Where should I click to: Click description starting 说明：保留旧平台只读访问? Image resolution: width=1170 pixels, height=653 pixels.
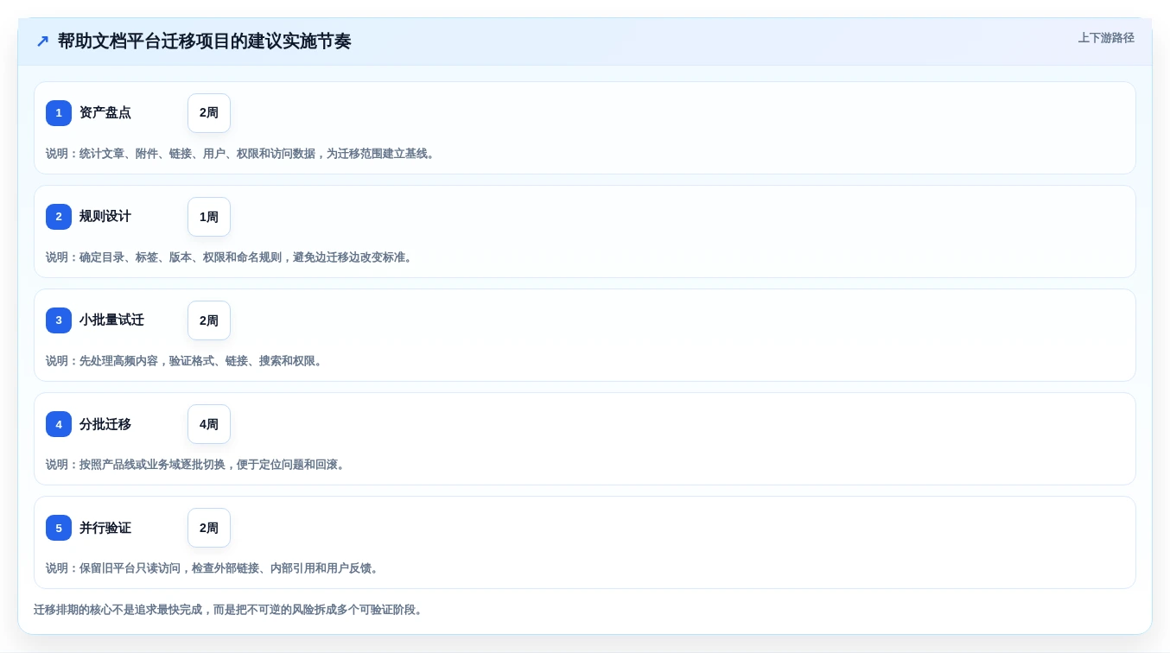[x=213, y=568]
